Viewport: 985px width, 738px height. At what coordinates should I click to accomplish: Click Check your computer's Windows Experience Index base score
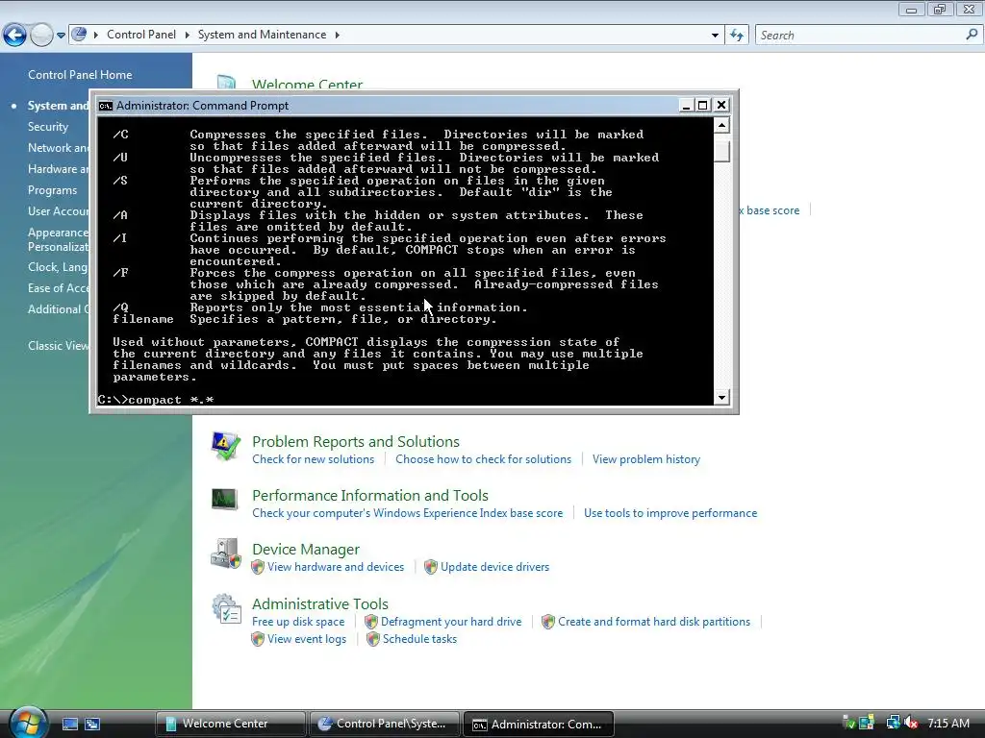tap(407, 513)
